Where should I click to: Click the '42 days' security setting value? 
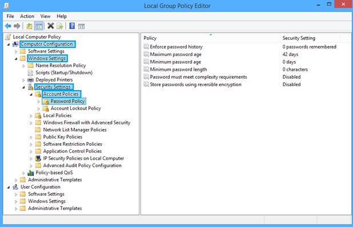point(290,54)
